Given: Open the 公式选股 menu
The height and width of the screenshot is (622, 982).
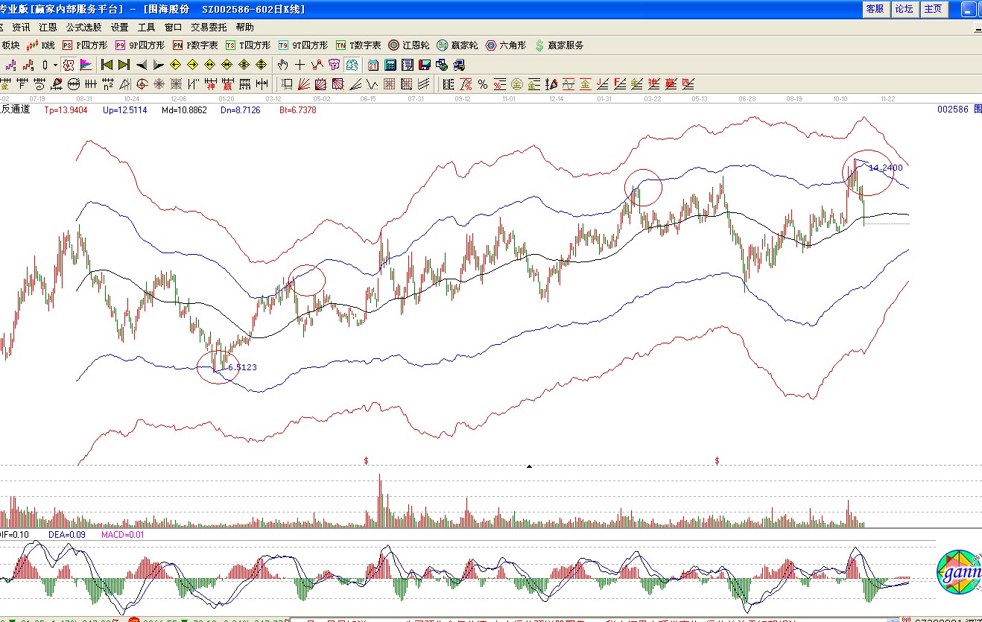Looking at the screenshot, I should pyautogui.click(x=83, y=27).
